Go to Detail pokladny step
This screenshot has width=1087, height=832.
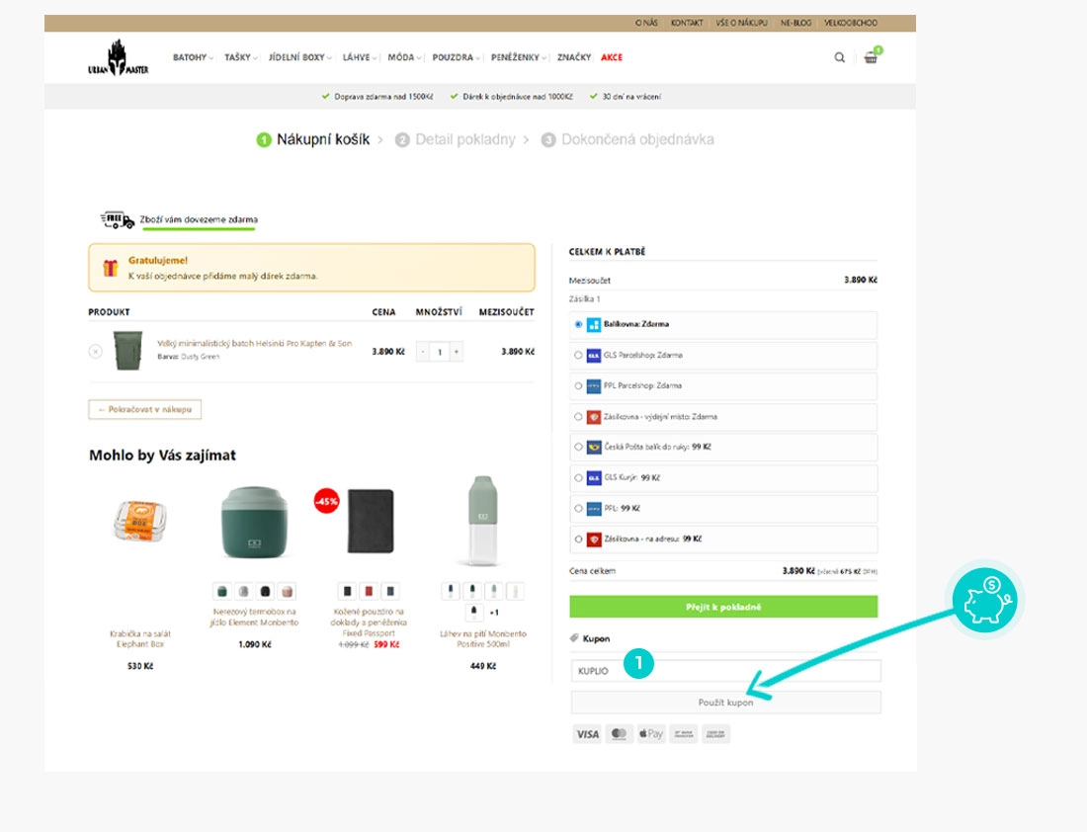coord(457,140)
